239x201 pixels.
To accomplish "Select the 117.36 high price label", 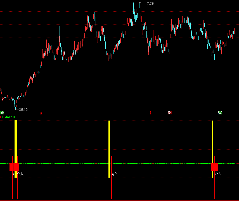I will tap(148, 4).
